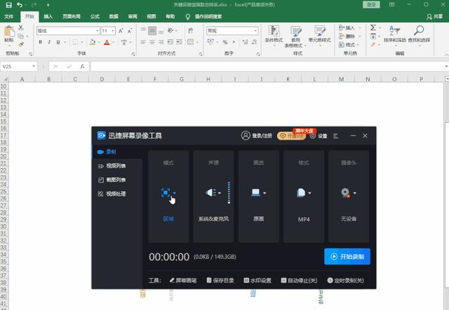The image size is (449, 310).
Task: Open Conditional Formatting in the ribbon
Action: pos(274,34)
